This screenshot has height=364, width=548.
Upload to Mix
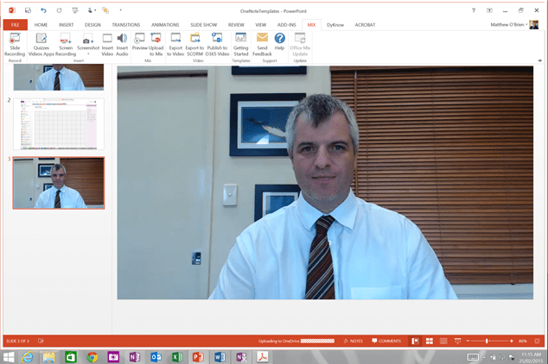[x=156, y=44]
